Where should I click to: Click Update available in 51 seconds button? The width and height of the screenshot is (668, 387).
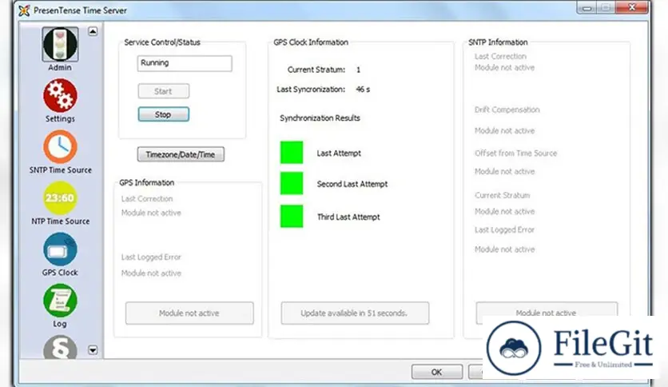click(x=355, y=313)
